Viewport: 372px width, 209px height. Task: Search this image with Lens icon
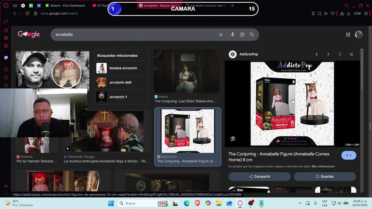pos(233,139)
